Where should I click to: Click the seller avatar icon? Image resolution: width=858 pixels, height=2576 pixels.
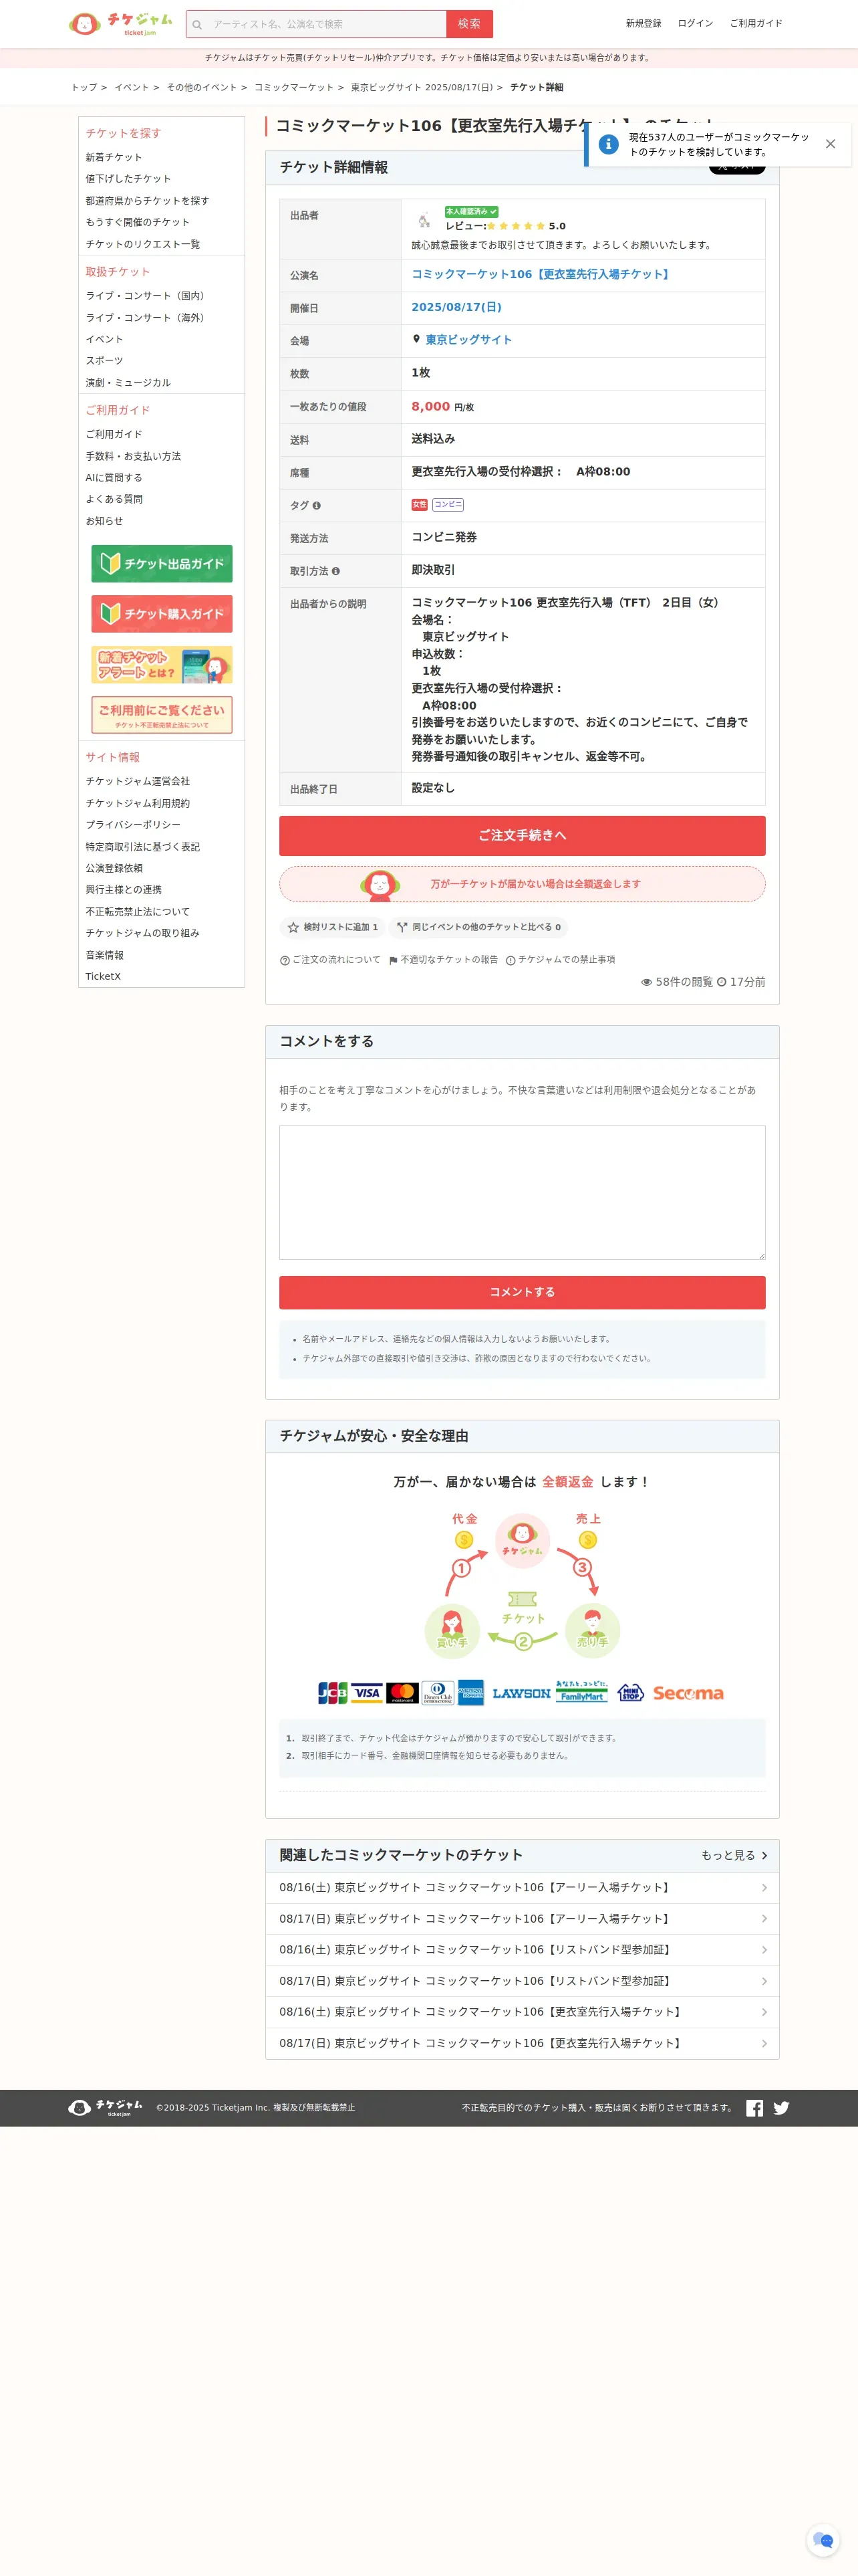click(424, 220)
